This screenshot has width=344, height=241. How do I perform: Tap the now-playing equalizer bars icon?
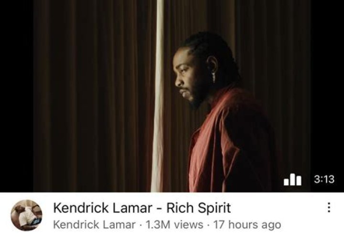coord(292,180)
